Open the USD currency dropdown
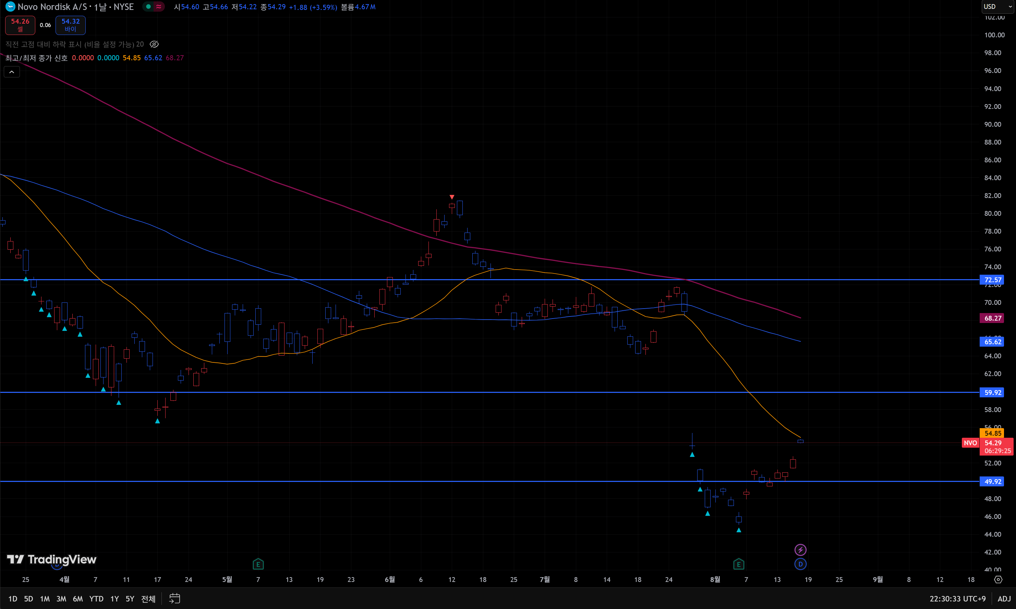This screenshot has width=1016, height=609. [x=998, y=7]
